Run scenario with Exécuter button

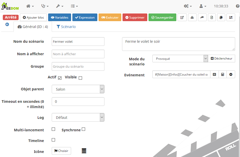tap(110, 17)
